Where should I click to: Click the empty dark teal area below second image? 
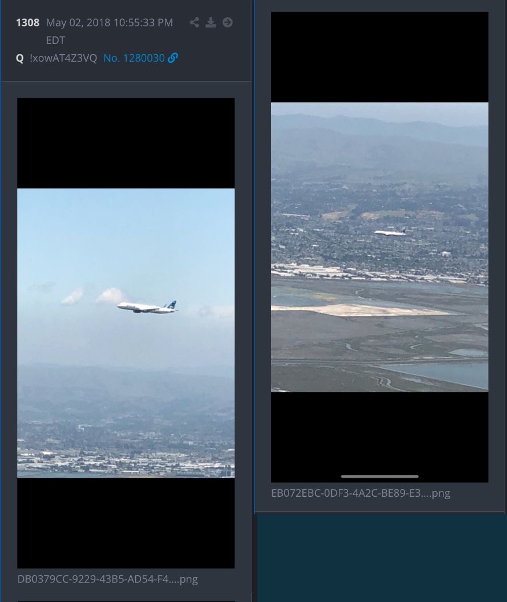pos(382,558)
